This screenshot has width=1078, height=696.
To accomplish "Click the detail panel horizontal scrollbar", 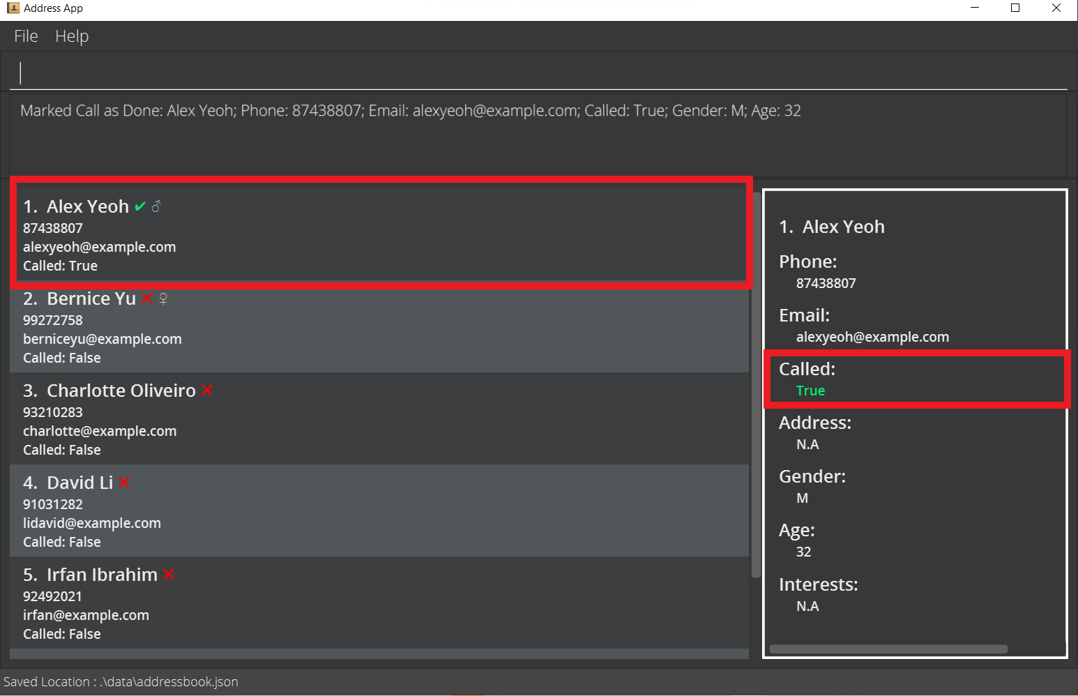I will [x=888, y=649].
